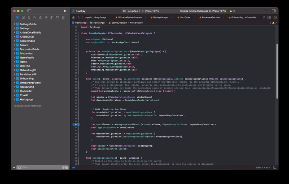The width and height of the screenshot is (289, 184).
Task: Toggle the left navigator sidebar
Action: 29,11
